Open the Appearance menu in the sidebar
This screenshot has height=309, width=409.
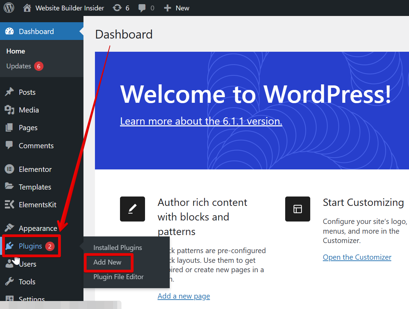[38, 228]
